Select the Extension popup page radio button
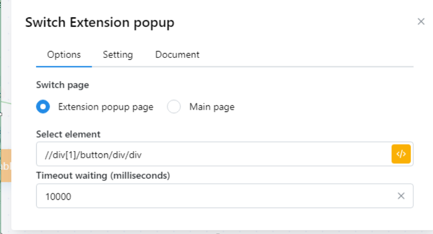This screenshot has width=433, height=234. click(43, 107)
